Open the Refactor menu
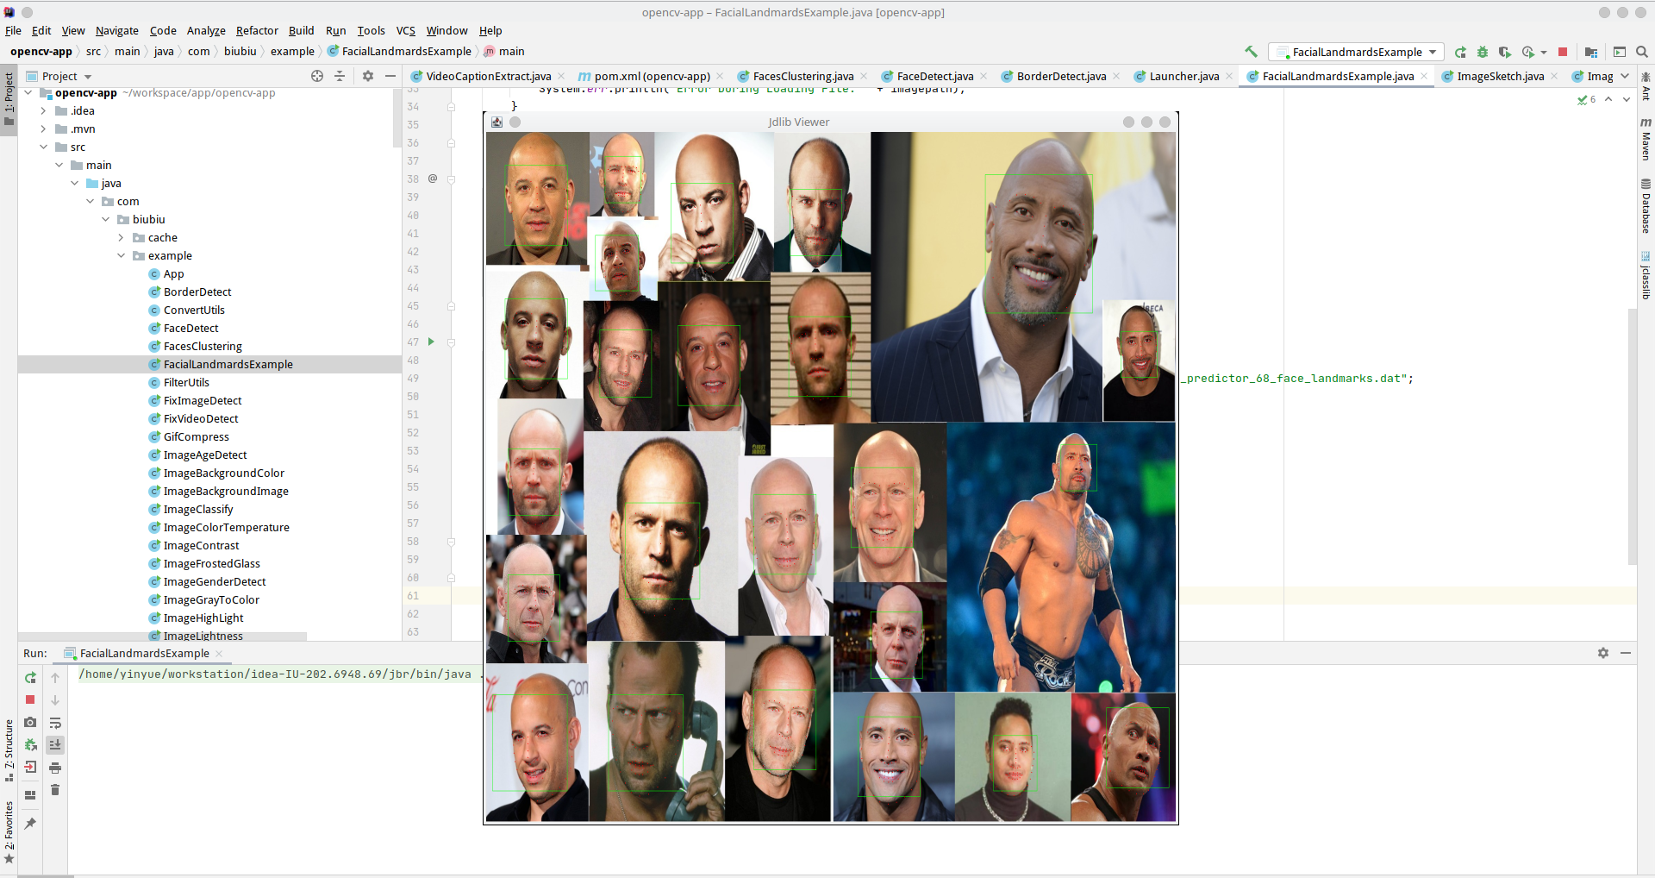 (257, 30)
